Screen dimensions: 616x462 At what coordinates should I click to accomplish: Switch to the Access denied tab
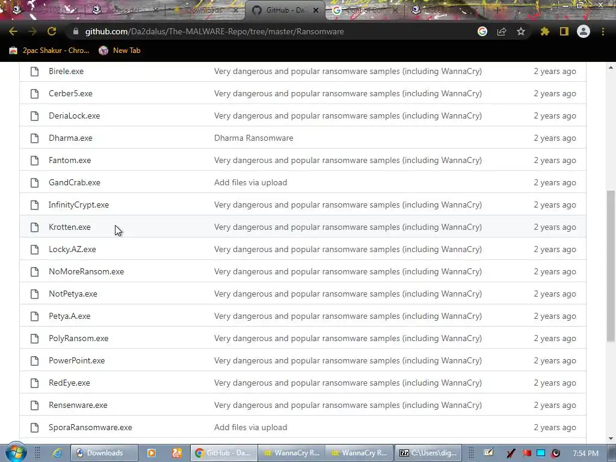tap(125, 10)
